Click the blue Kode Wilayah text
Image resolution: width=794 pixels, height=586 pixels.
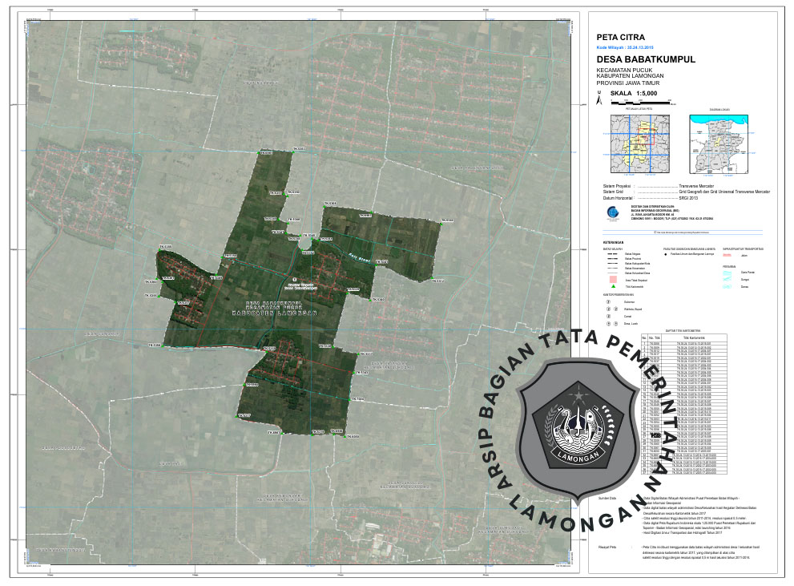point(625,48)
